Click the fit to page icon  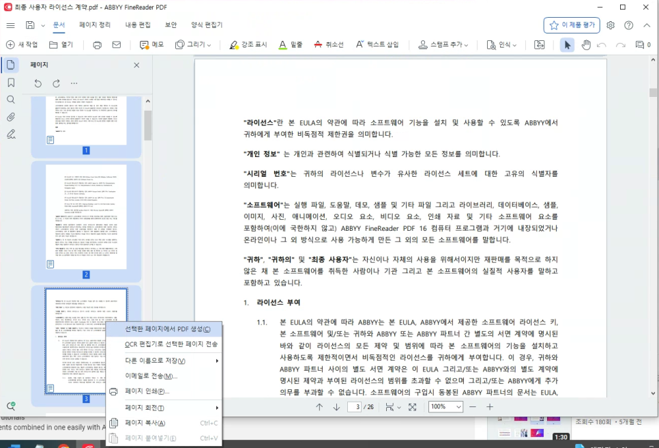tap(412, 407)
